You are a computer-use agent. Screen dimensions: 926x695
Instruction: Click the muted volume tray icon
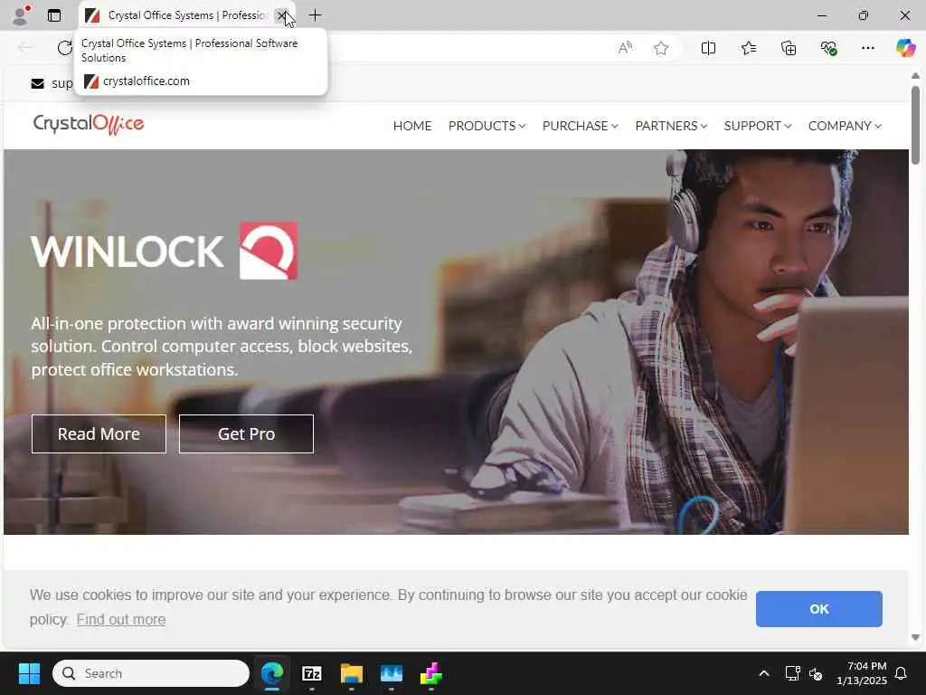click(817, 673)
